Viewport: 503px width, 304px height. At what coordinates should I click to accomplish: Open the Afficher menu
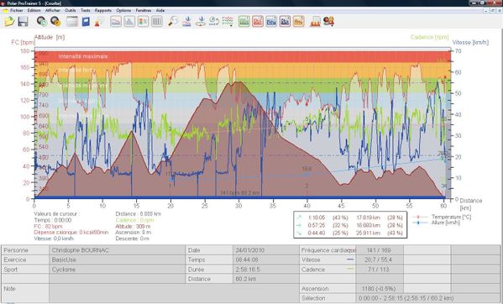[x=53, y=10]
